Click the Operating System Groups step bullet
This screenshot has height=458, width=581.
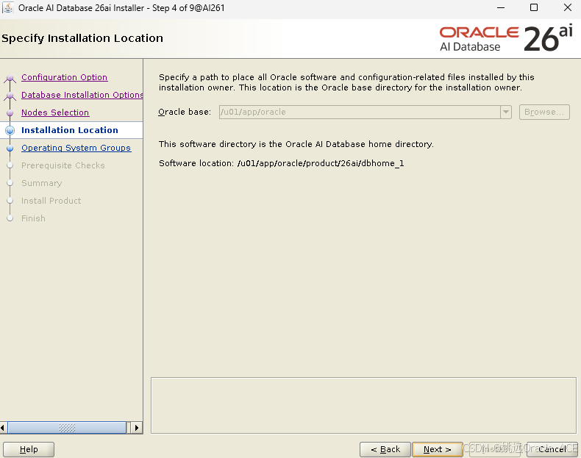pos(10,148)
